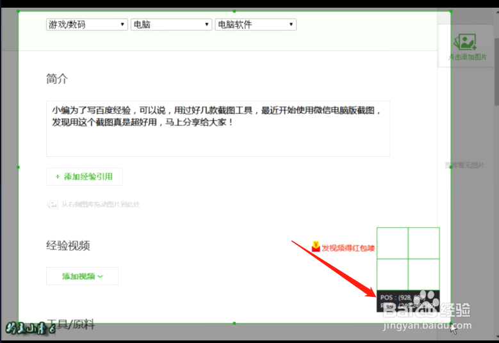Viewport: 499px width, 343px height.
Task: Click the red envelope icon beside 发视频得红包喽
Action: (x=316, y=246)
